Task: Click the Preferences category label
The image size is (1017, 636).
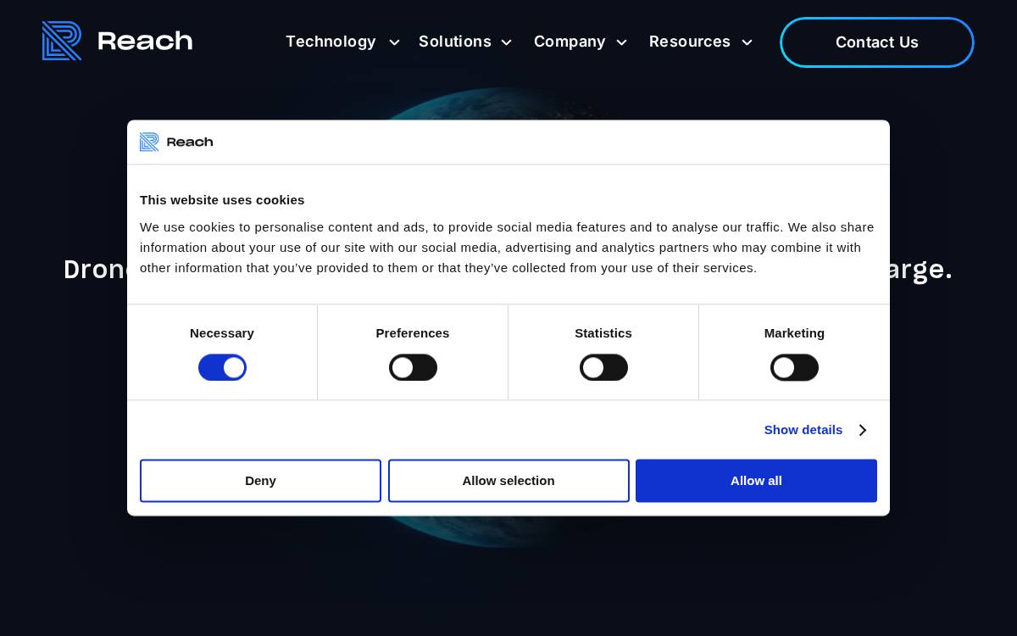Action: click(x=413, y=333)
